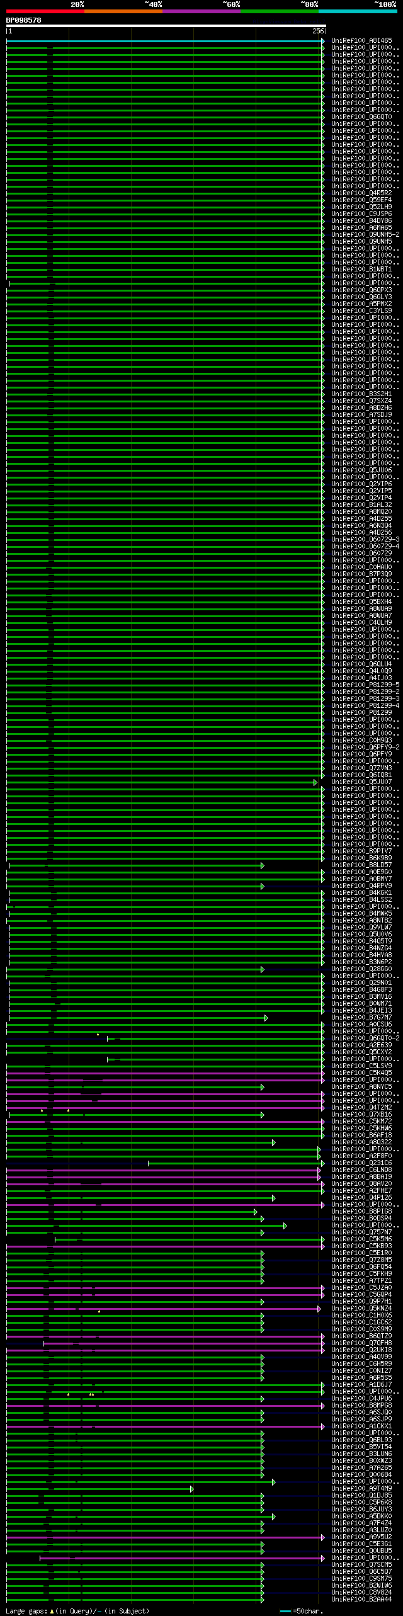Select the UniRef100_B2AA44 hit
The height and width of the screenshot is (1616, 403).
click(361, 1600)
